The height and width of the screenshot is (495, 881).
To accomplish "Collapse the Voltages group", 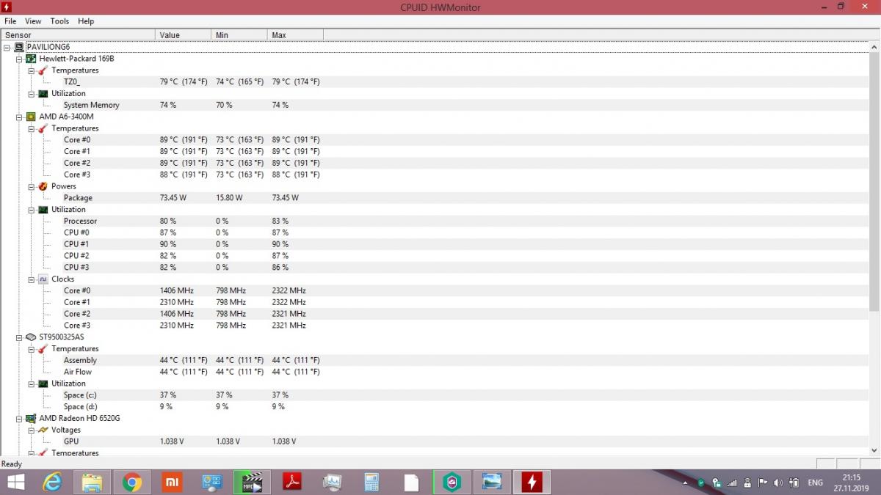I will coord(32,430).
